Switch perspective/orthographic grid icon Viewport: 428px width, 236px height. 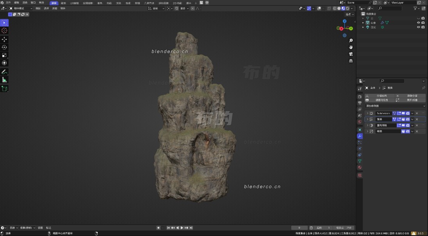click(x=351, y=61)
